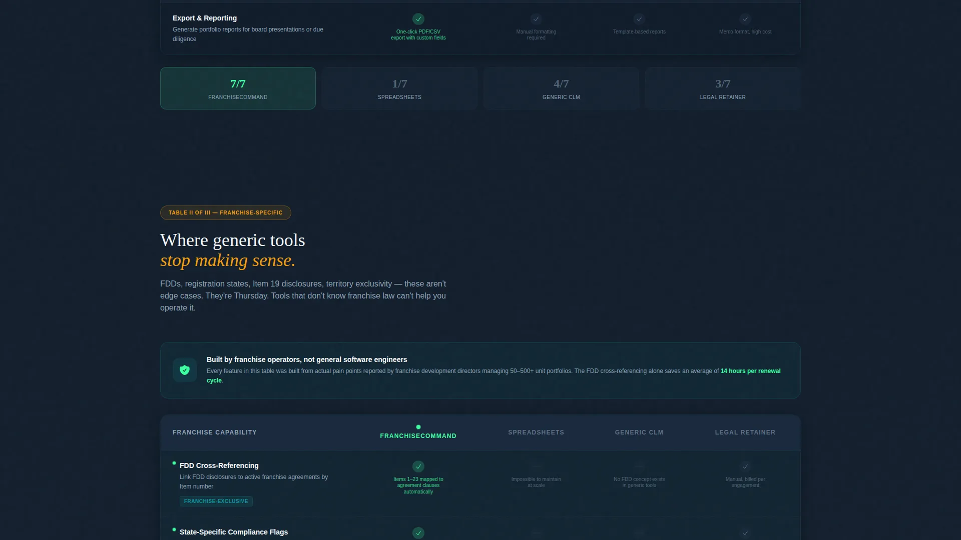Click Legal Retainer checkmark for FDD Cross-Referencing

(745, 466)
